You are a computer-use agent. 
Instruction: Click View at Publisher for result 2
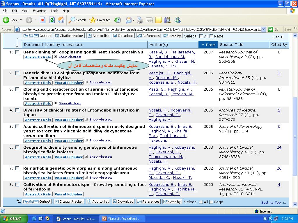(69, 83)
